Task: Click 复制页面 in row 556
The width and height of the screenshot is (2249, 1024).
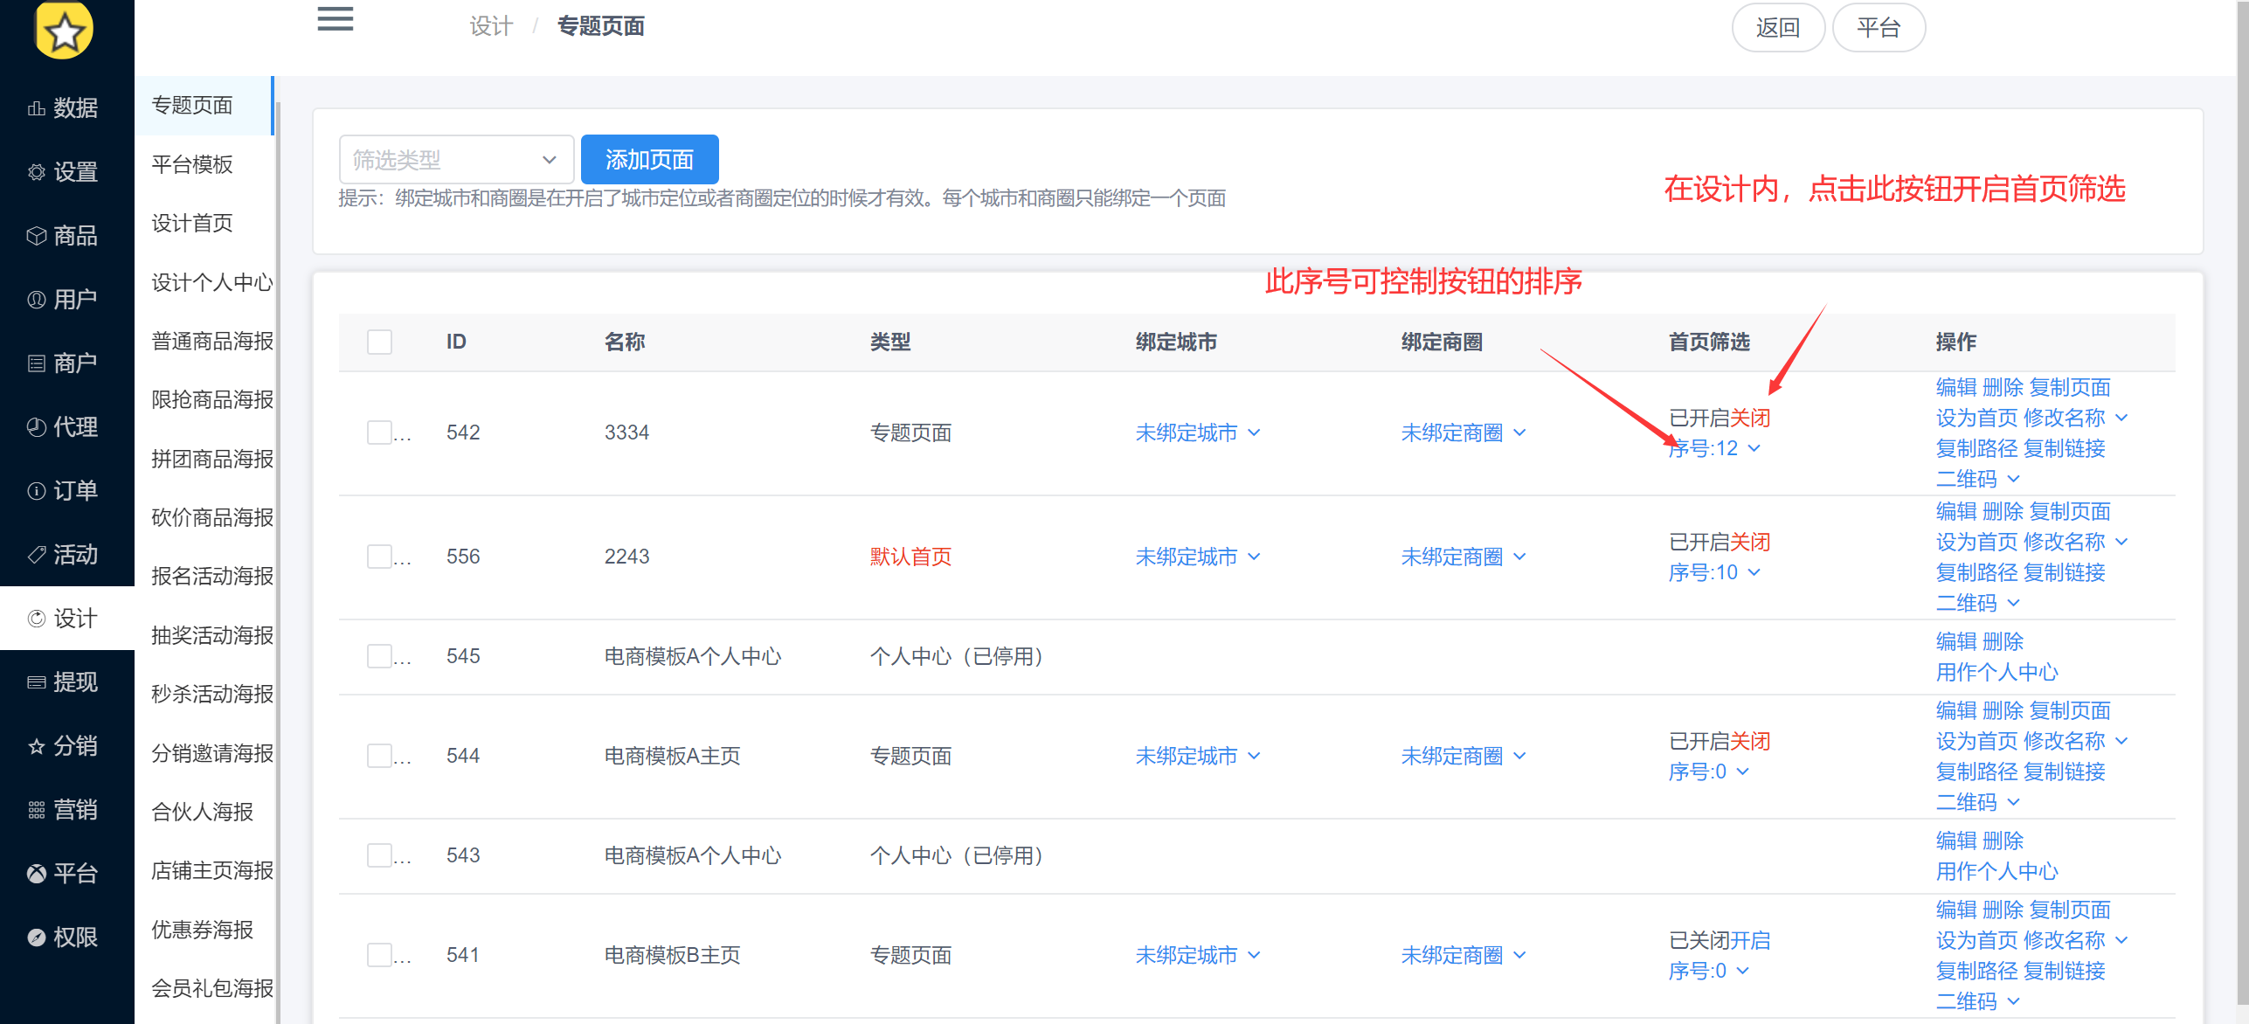Action: click(2070, 511)
